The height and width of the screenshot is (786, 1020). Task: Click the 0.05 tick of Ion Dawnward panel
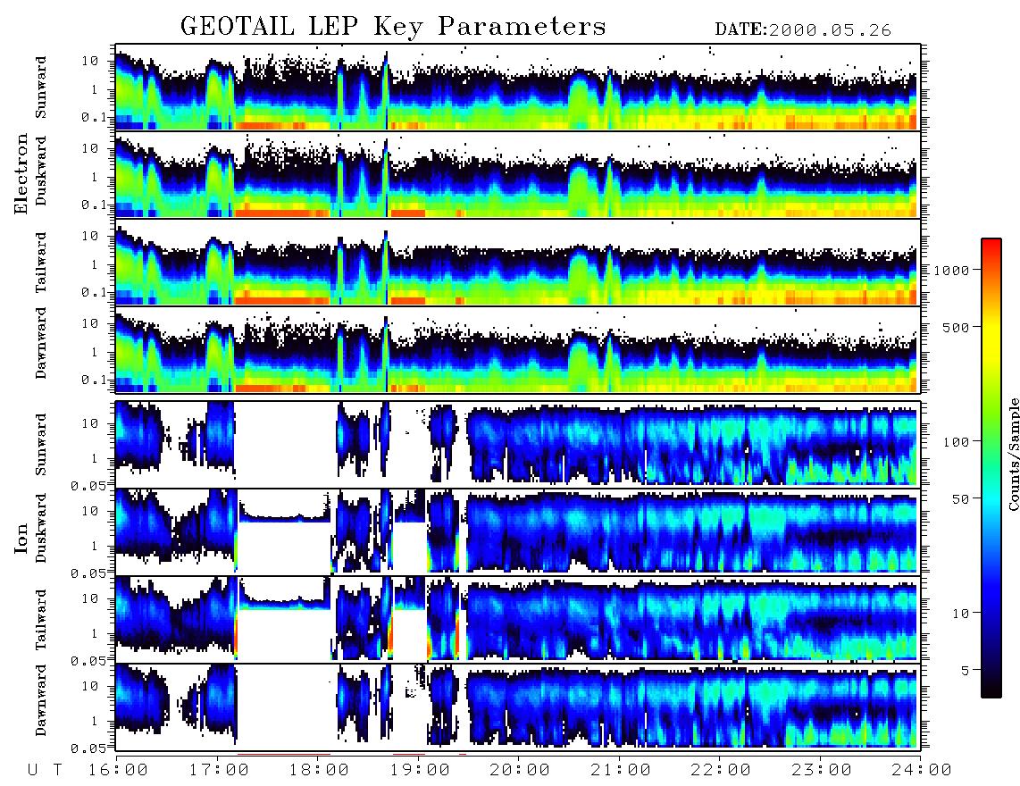point(88,748)
